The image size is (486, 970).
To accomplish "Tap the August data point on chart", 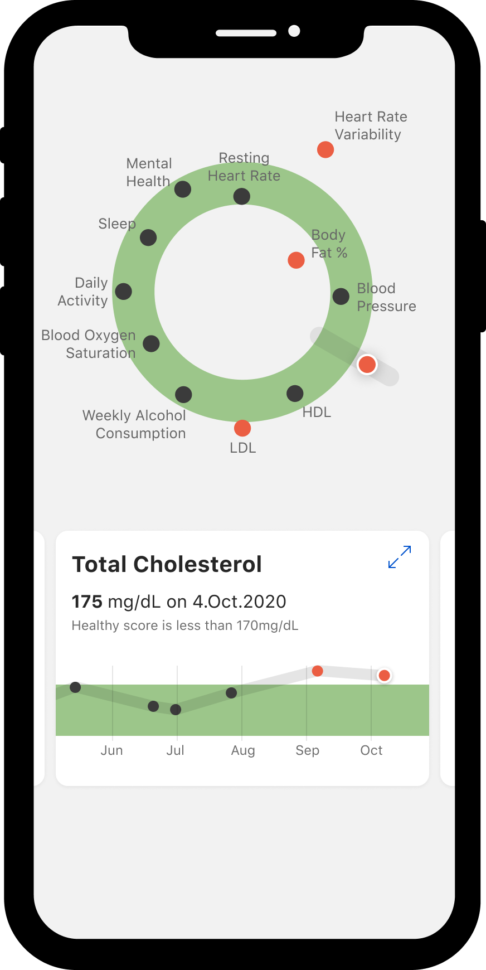I will click(231, 693).
